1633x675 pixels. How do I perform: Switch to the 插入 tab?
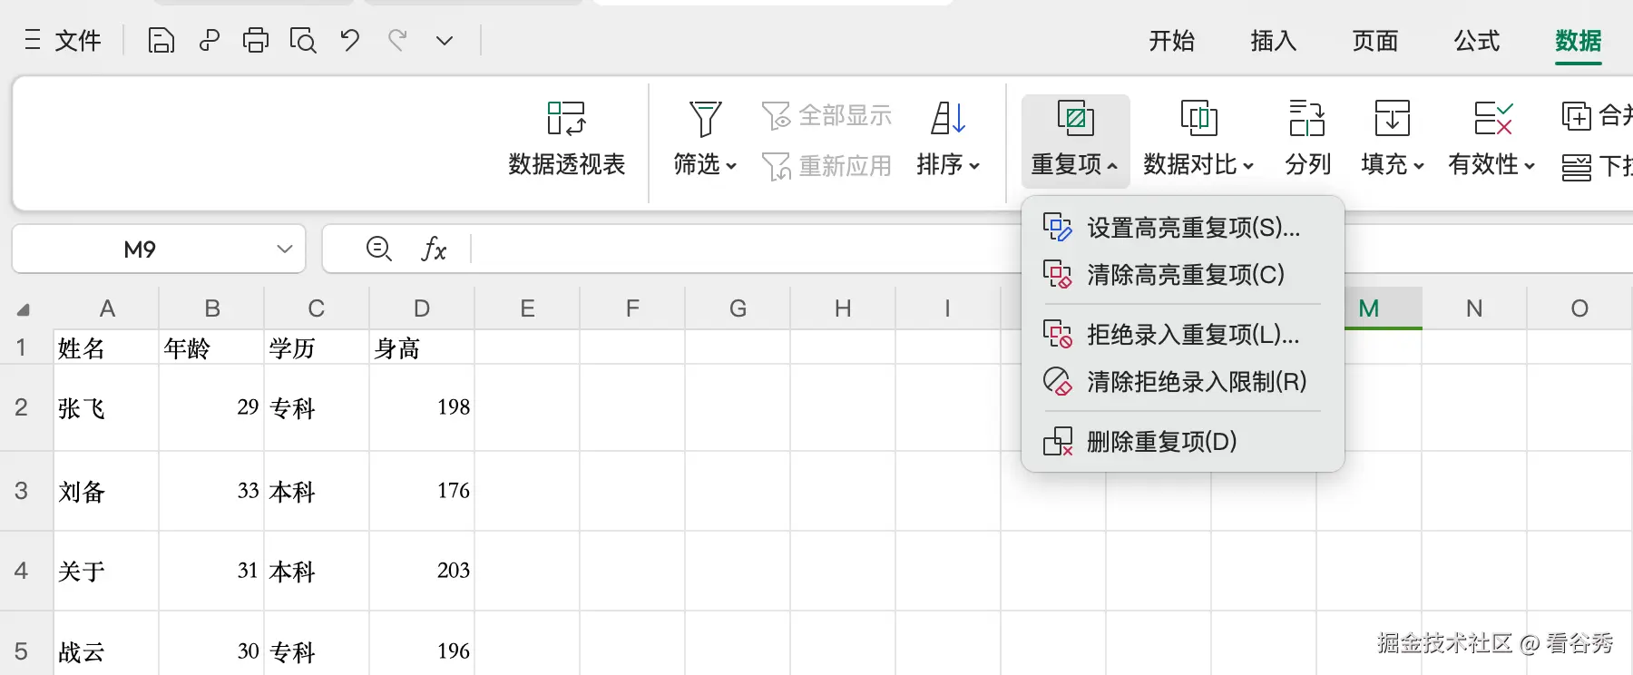[x=1273, y=41]
